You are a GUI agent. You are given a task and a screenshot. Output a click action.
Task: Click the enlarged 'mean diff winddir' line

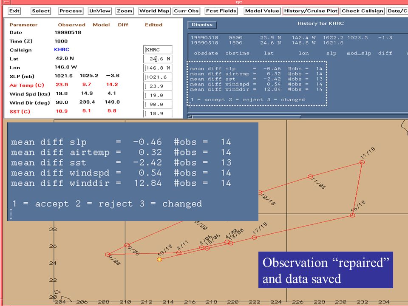pyautogui.click(x=121, y=183)
